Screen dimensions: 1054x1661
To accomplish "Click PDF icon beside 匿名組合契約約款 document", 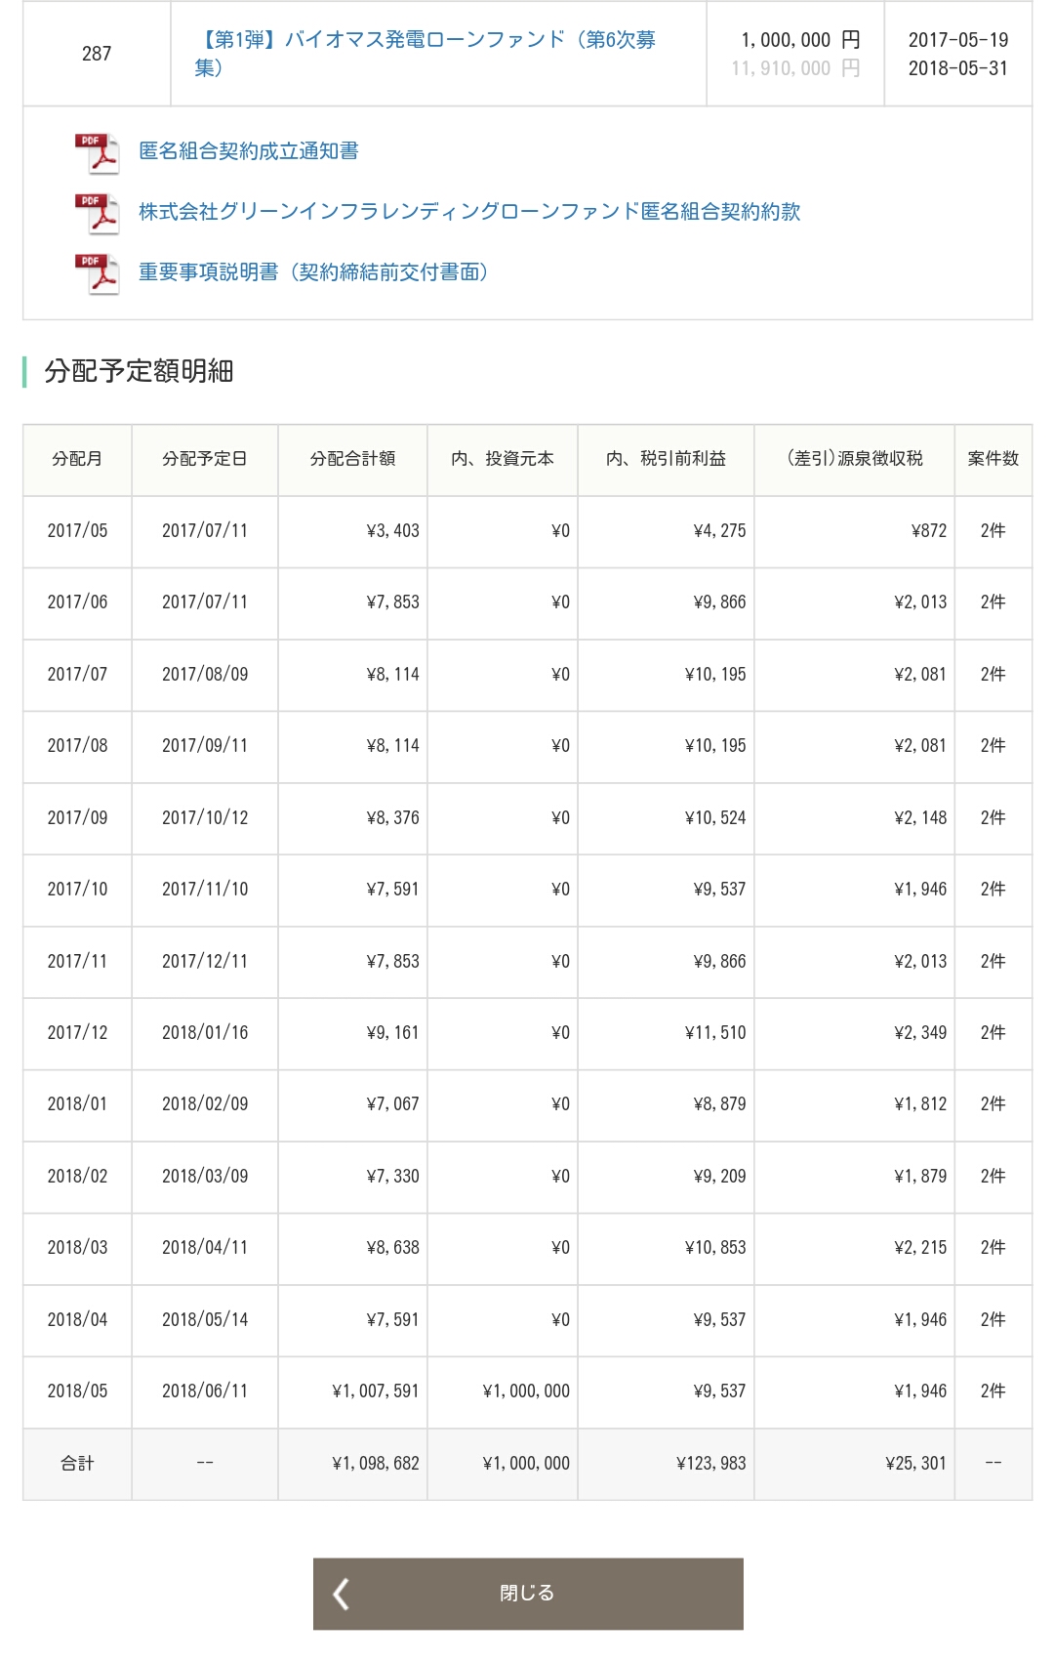I will (97, 214).
